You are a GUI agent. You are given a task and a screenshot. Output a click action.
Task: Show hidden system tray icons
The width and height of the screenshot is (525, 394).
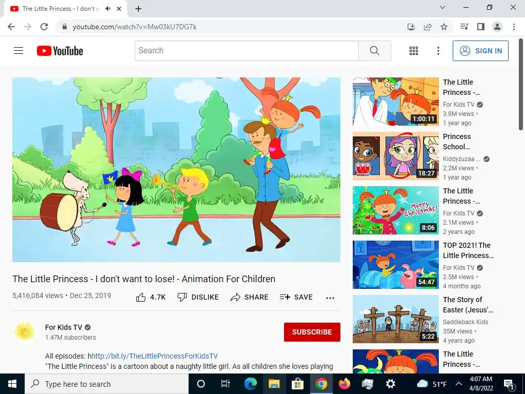459,384
